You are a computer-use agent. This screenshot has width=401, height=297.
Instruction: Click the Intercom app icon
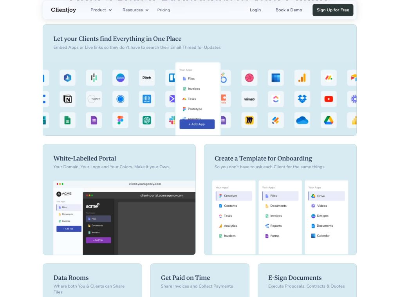pos(147,99)
